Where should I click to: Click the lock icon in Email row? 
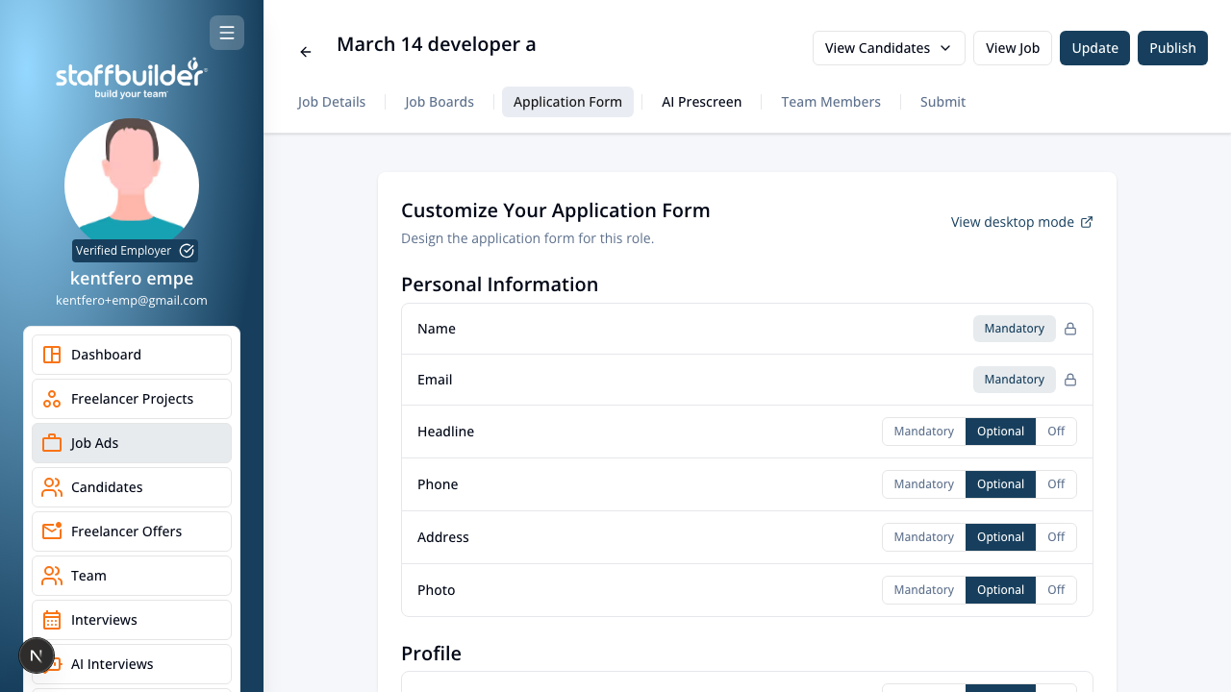(1070, 380)
